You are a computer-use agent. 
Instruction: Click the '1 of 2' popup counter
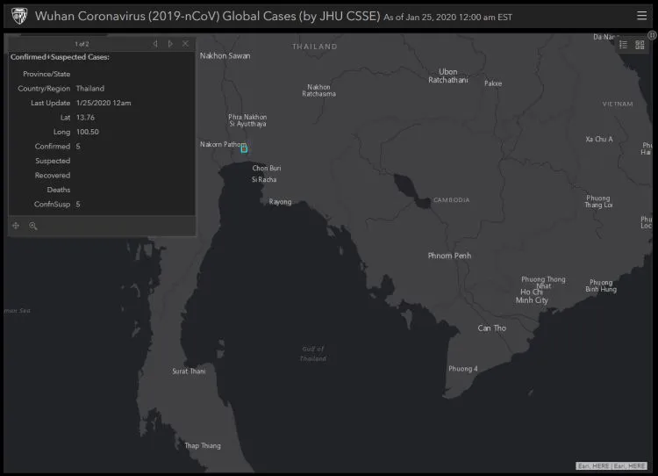pyautogui.click(x=82, y=44)
